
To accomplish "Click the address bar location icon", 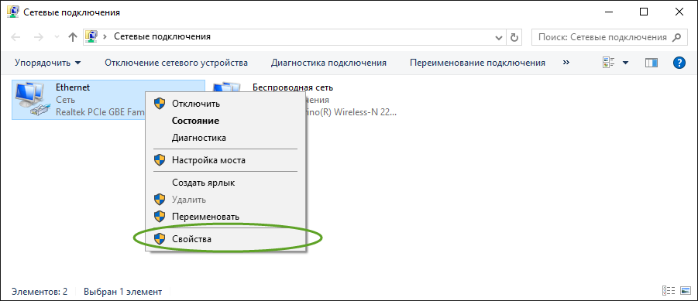I will 91,37.
